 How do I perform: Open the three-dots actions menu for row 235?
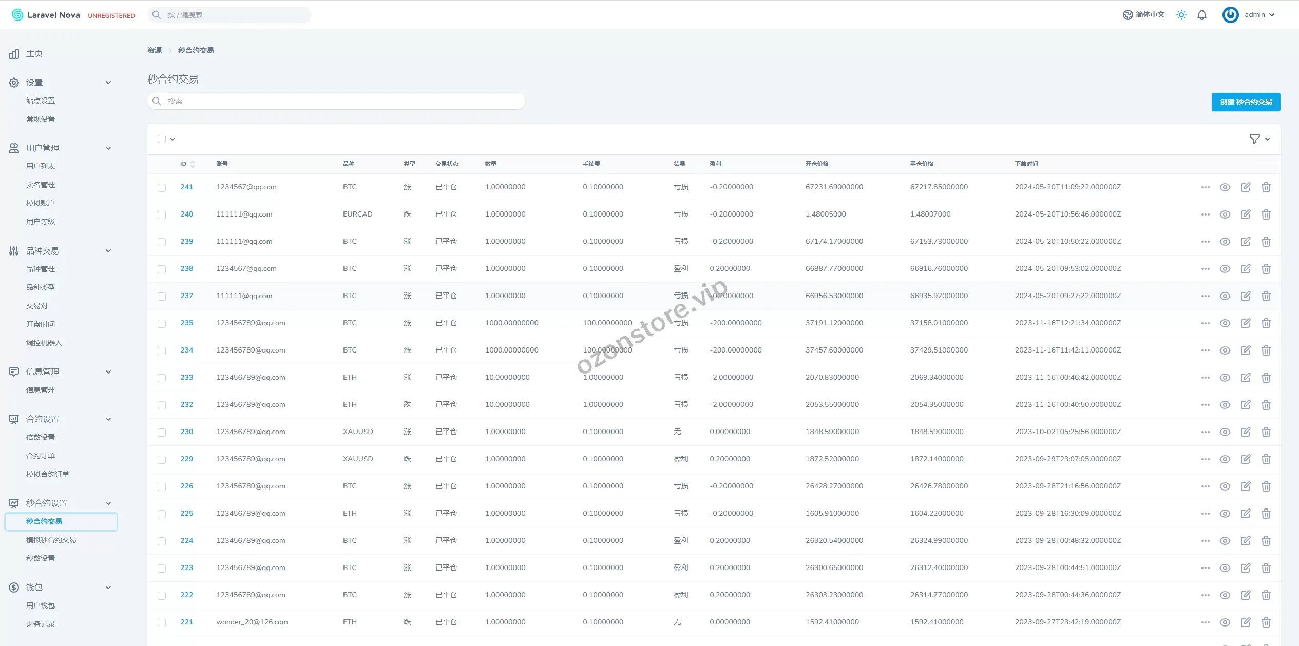[x=1205, y=323]
